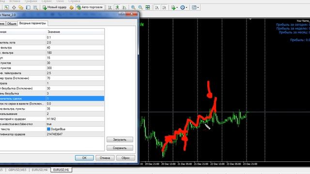Click the dialog help question-mark button
The width and height of the screenshot is (310, 174).
(122, 14)
